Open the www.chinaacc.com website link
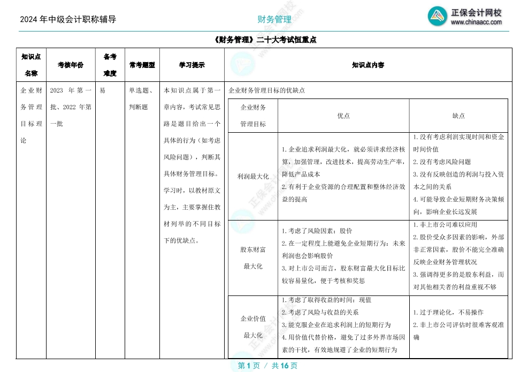 pyautogui.click(x=477, y=21)
